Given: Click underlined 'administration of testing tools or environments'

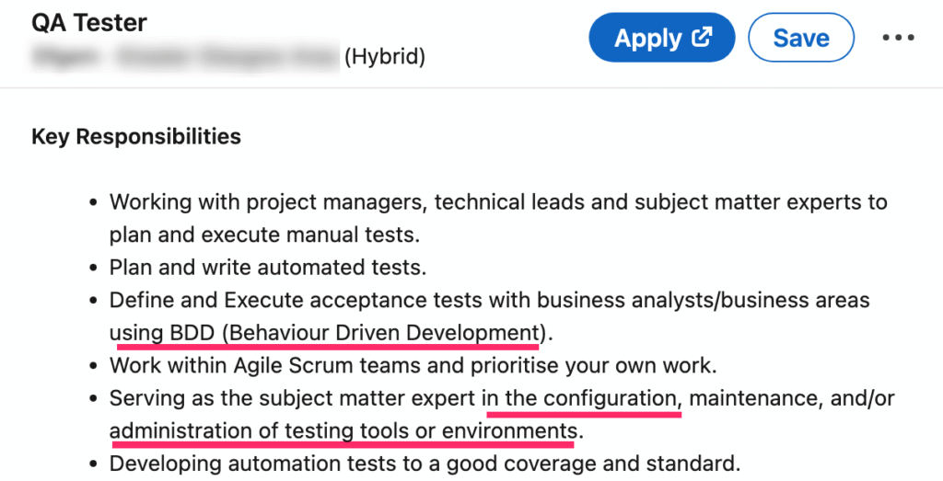Looking at the screenshot, I should (x=343, y=430).
